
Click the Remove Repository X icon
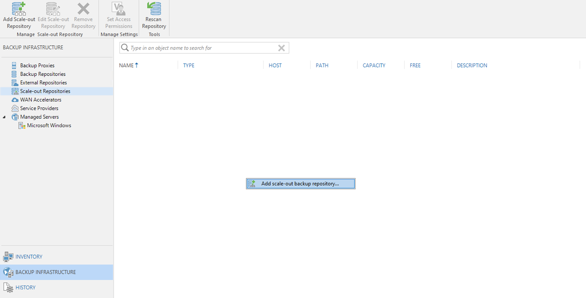(x=83, y=9)
